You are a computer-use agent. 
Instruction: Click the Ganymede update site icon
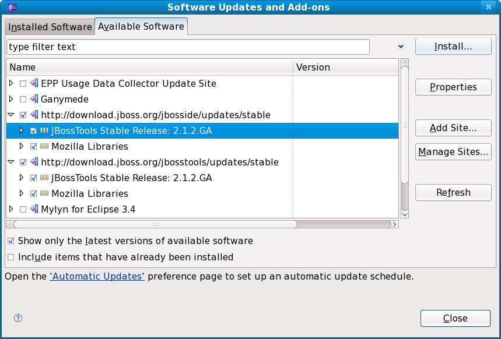[34, 100]
